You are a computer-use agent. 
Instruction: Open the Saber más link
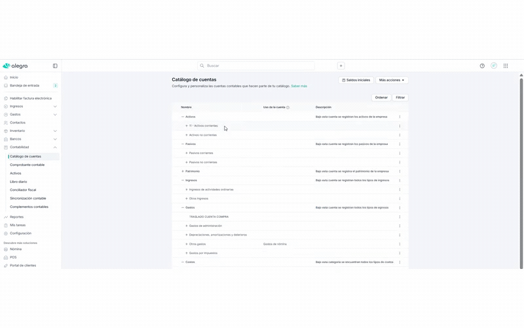(299, 86)
